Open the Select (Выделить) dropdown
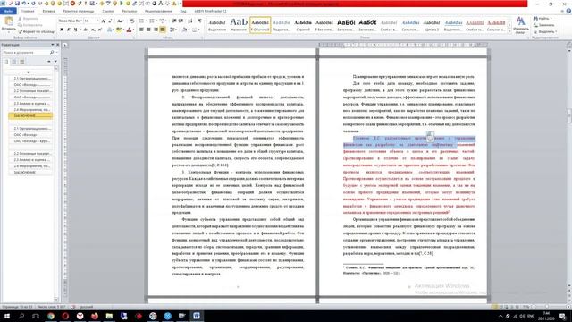 point(545,32)
